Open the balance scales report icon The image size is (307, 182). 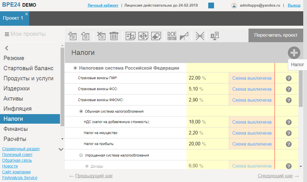click(131, 36)
